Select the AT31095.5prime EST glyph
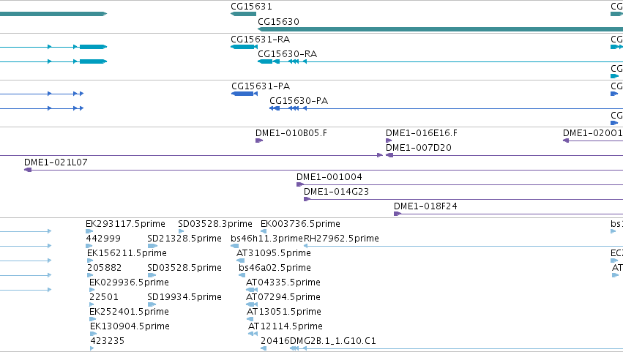The image size is (623, 352). (240, 261)
